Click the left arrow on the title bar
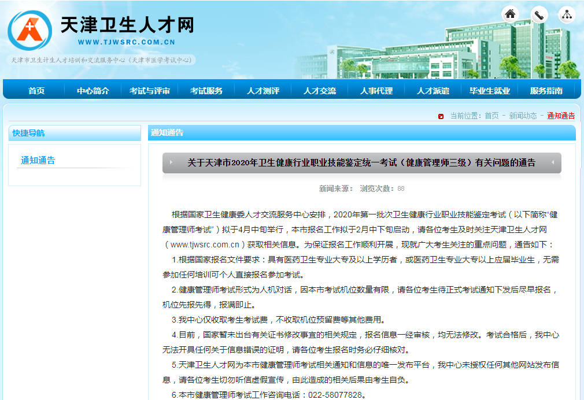This screenshot has width=584, height=400. pyautogui.click(x=171, y=163)
